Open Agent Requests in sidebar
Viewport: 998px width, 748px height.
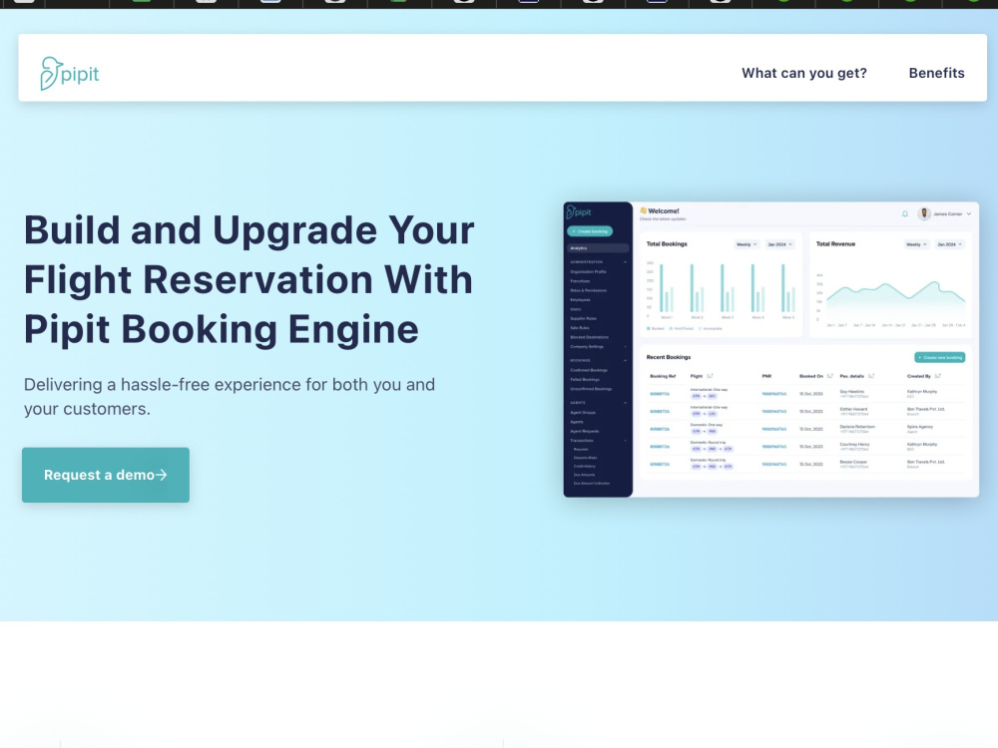[585, 431]
